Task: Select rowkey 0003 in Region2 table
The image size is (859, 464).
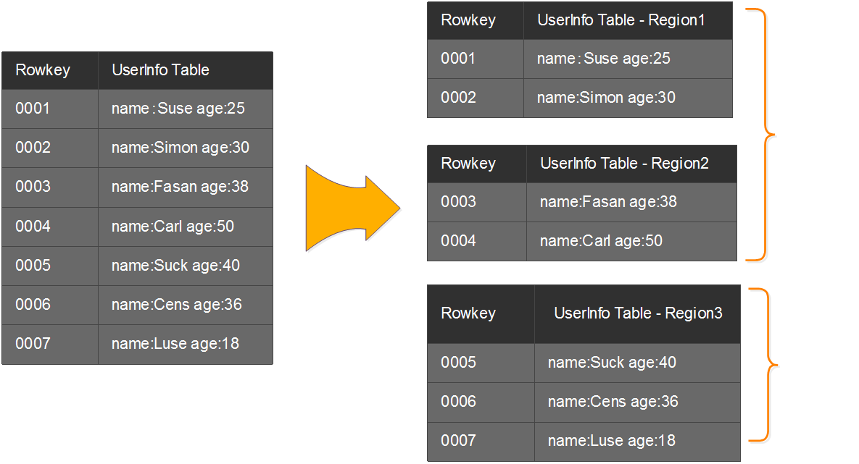Action: [458, 202]
